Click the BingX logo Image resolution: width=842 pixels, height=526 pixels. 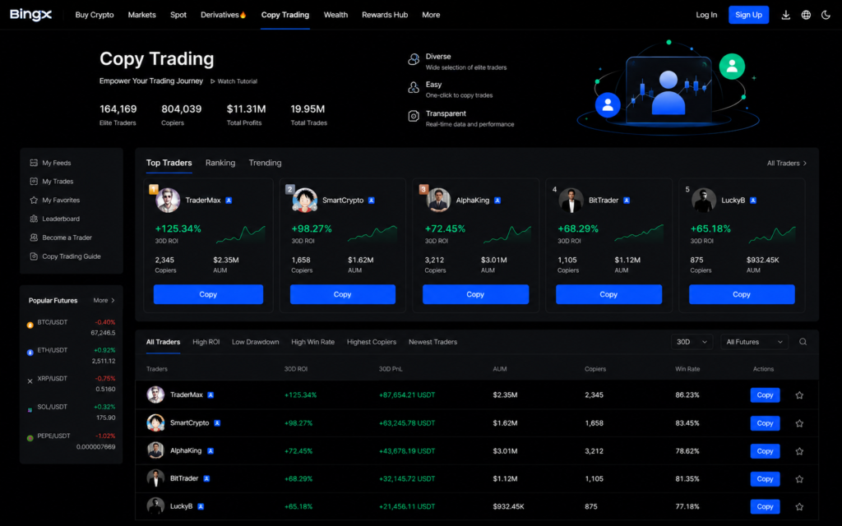click(30, 15)
